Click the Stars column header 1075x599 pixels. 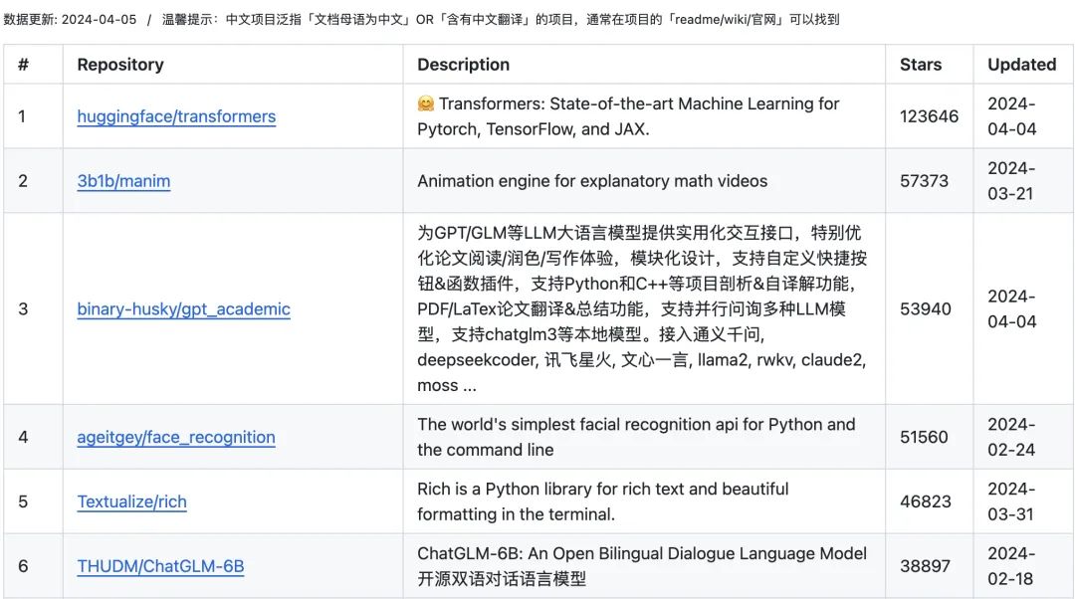tap(917, 64)
